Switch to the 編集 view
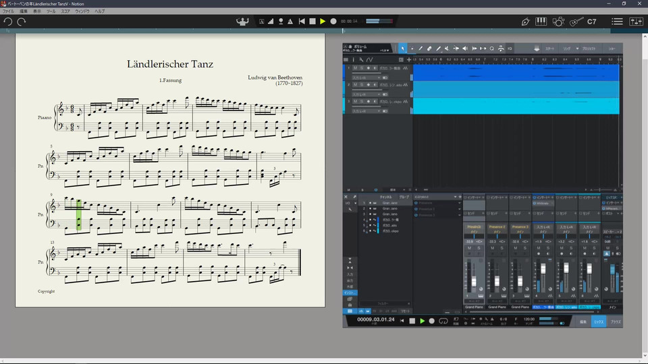The image size is (648, 364). (x=583, y=322)
